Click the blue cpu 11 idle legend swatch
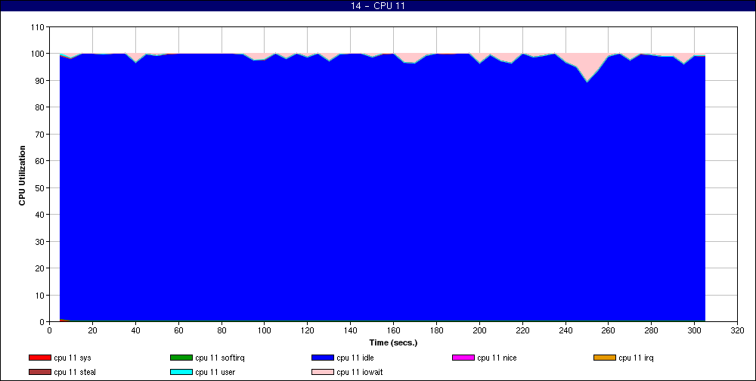Screen dimensions: 756x381 tap(323, 358)
